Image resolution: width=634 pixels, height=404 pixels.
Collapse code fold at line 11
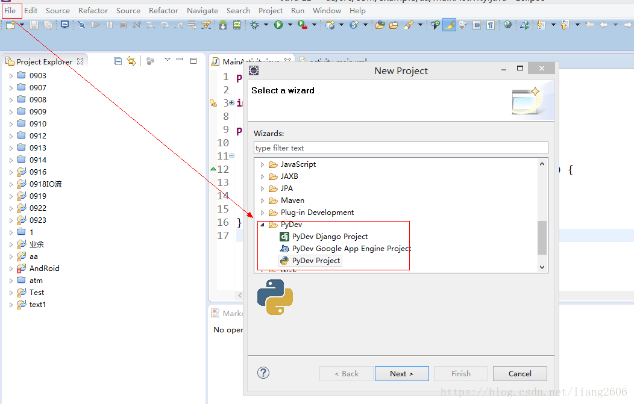pyautogui.click(x=231, y=155)
